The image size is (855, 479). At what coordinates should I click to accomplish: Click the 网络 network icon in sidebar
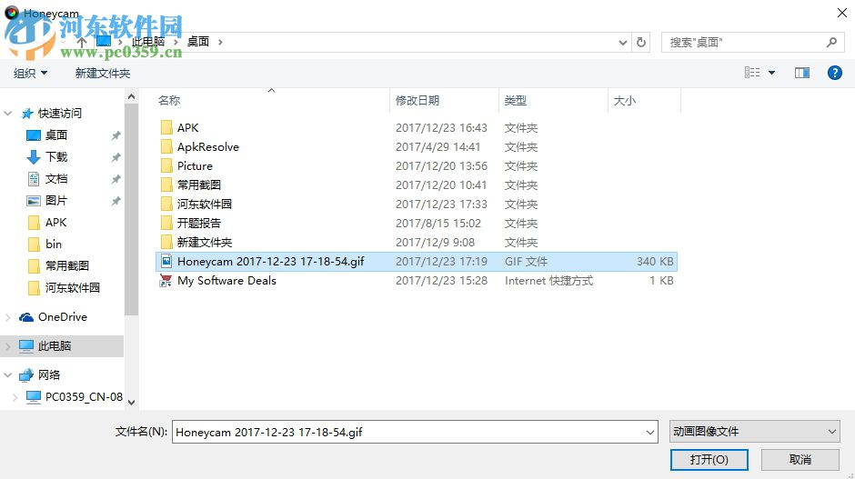[26, 374]
